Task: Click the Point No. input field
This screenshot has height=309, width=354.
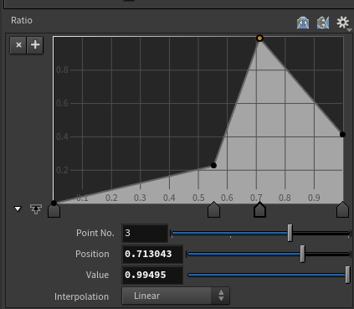Action: coord(145,233)
